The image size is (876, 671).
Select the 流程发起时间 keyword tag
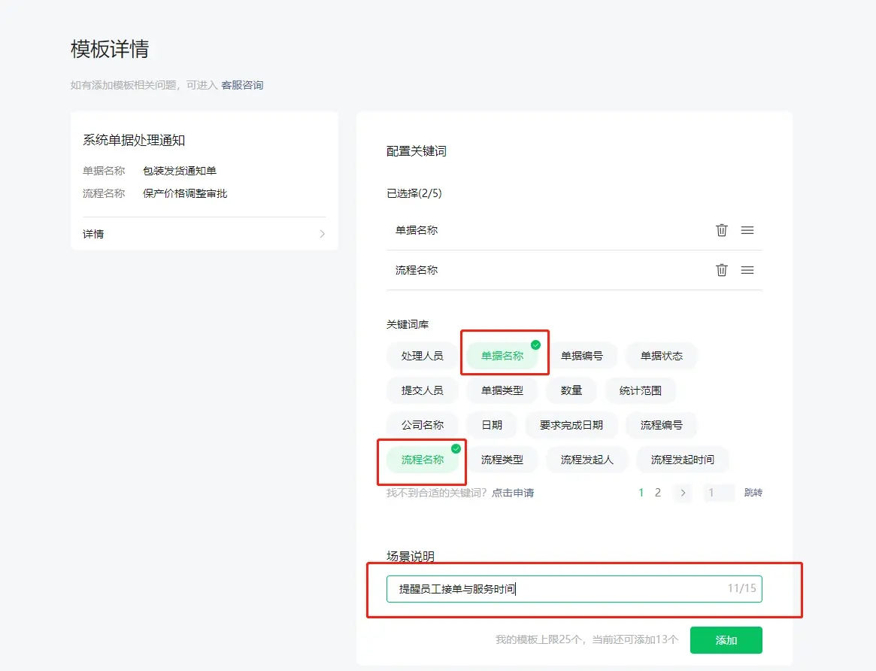point(682,460)
